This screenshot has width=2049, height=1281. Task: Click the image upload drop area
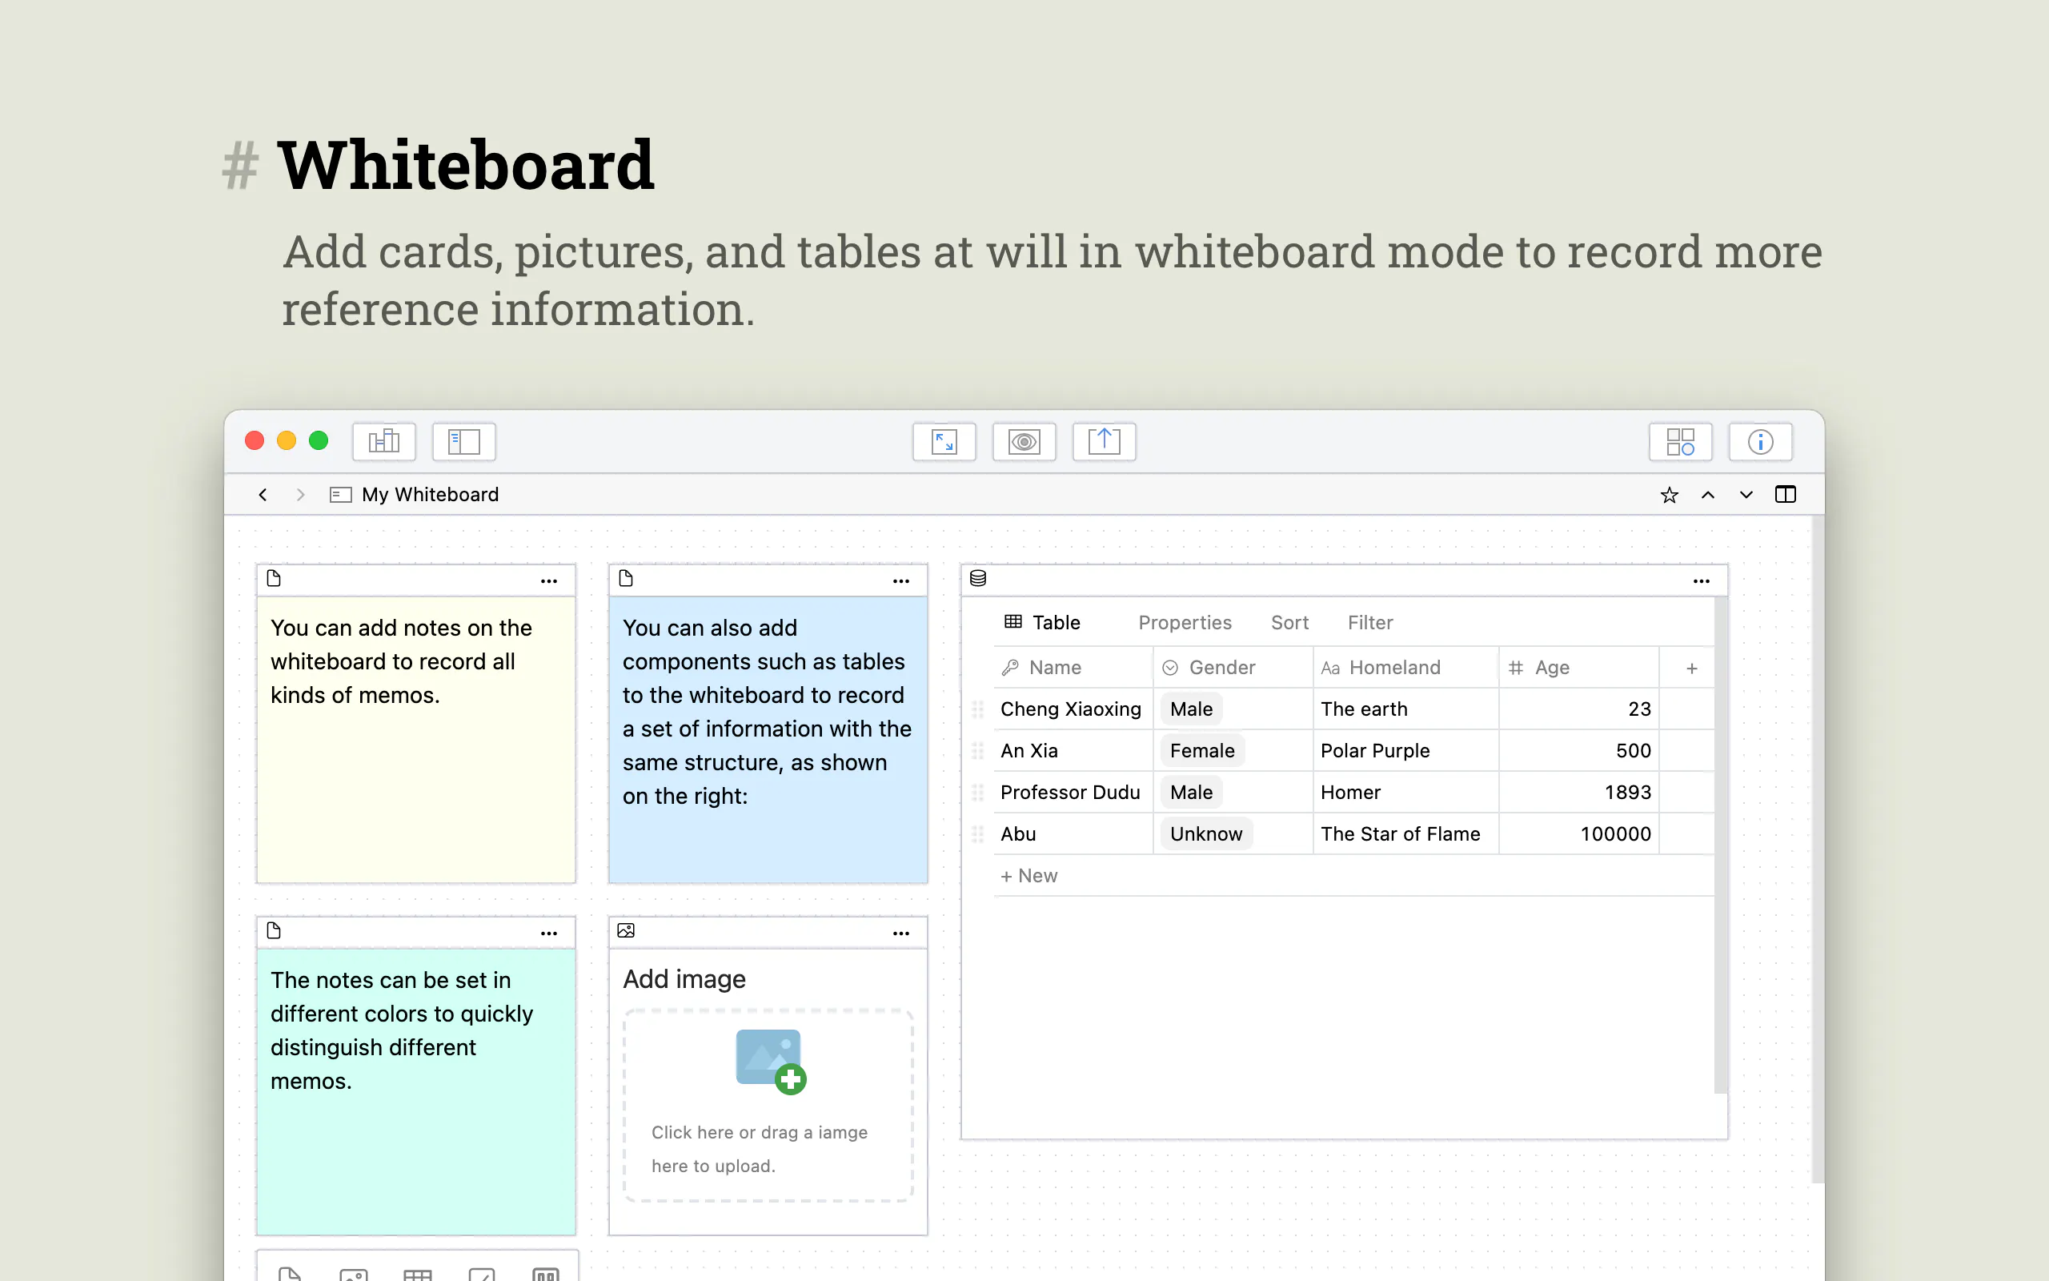(x=768, y=1106)
